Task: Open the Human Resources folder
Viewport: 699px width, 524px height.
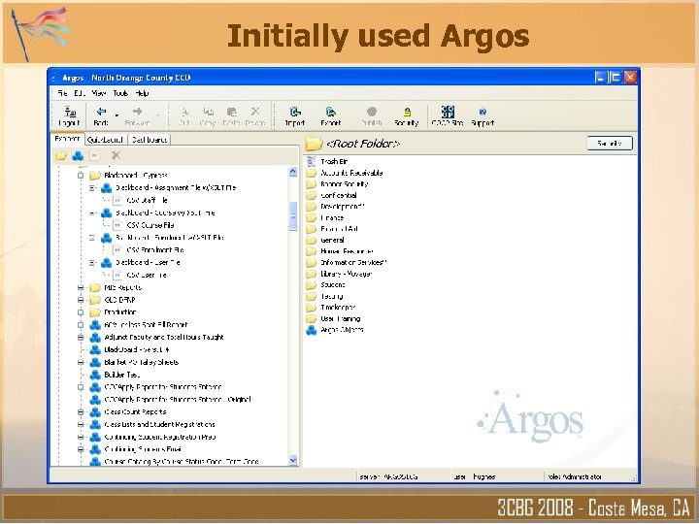Action: (347, 251)
